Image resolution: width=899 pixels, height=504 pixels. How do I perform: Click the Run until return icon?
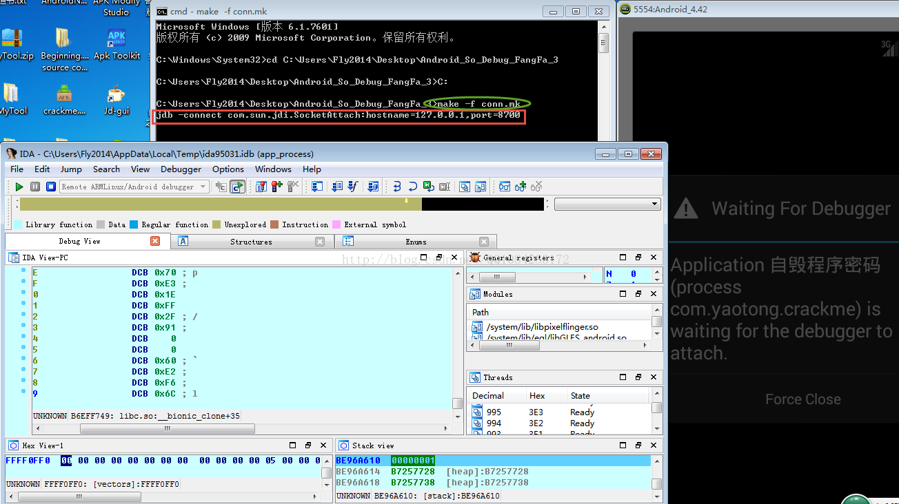pos(429,187)
